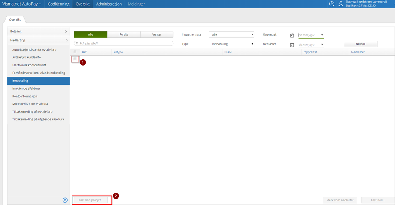Screen dimensions: 395x205
Task: Open Tilbakemelding på AvtaleGiro
Action: pyautogui.click(x=38, y=112)
